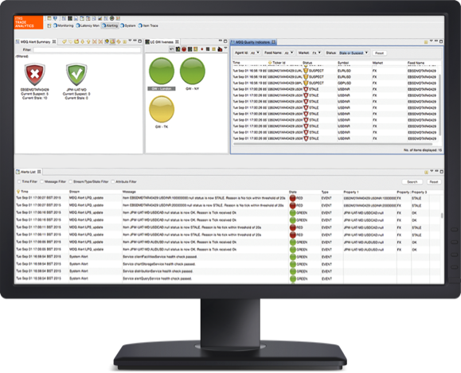Select the Alerting perspective
The width and height of the screenshot is (461, 373).
tap(110, 25)
